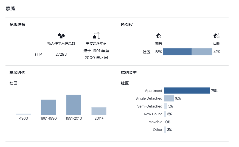Click the Row House bar

(x=165, y=114)
